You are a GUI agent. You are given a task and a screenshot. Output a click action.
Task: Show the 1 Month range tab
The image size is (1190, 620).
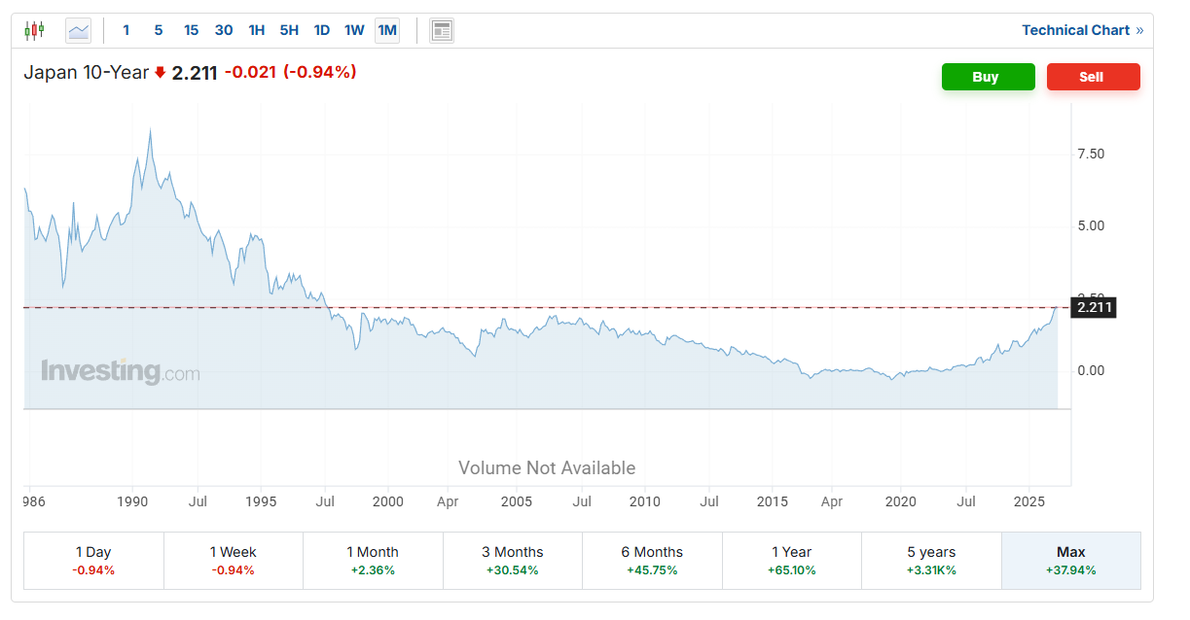point(373,560)
